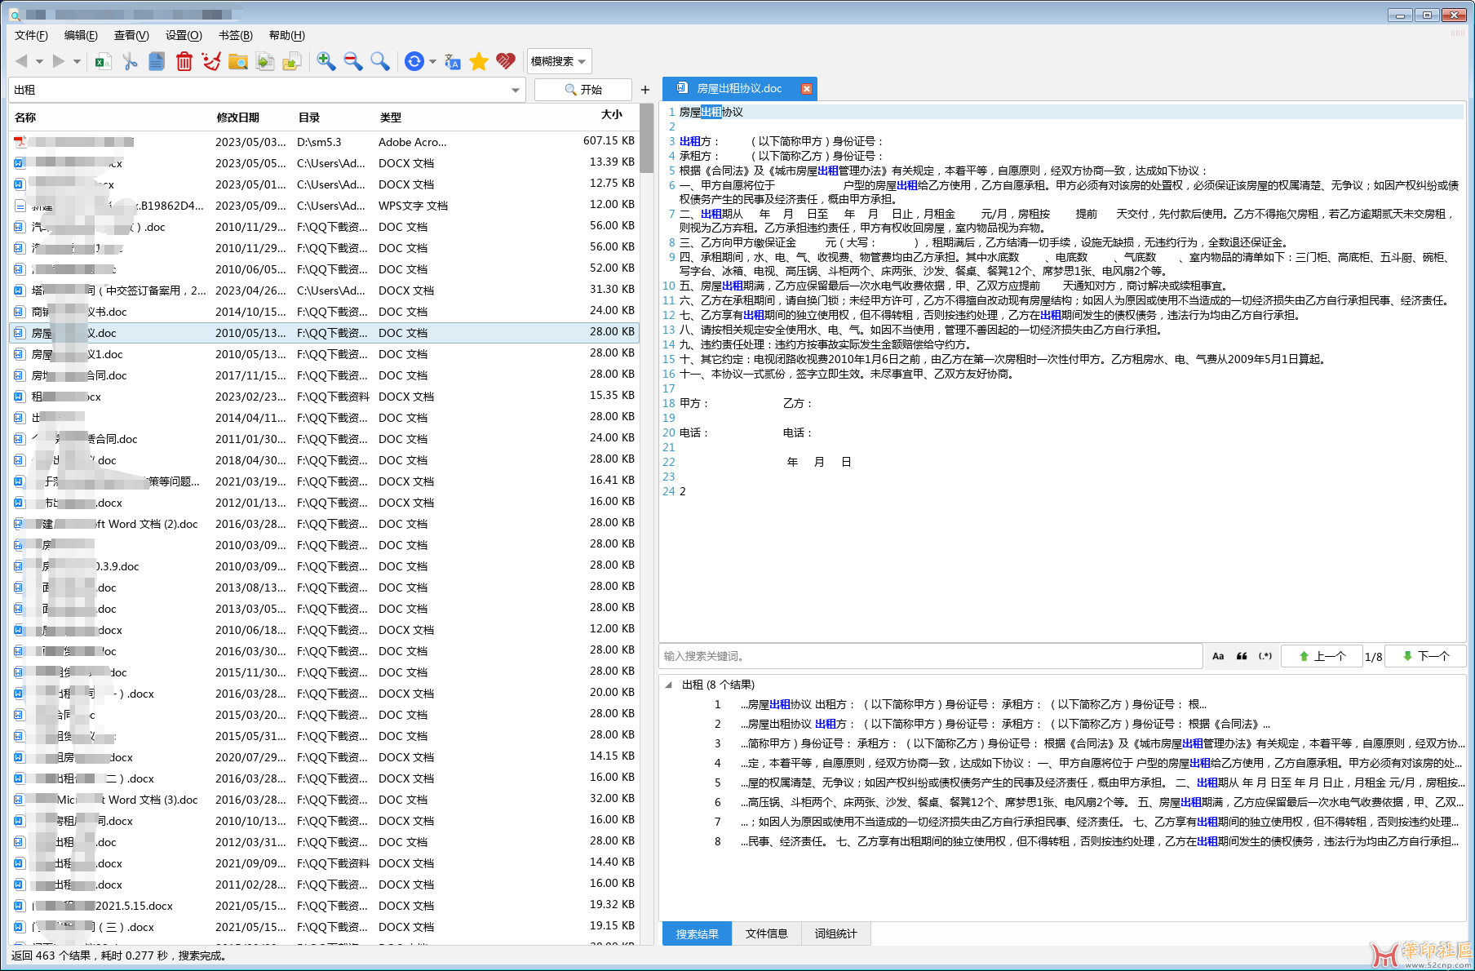Toggle the Aa case-sensitive option

1218,656
